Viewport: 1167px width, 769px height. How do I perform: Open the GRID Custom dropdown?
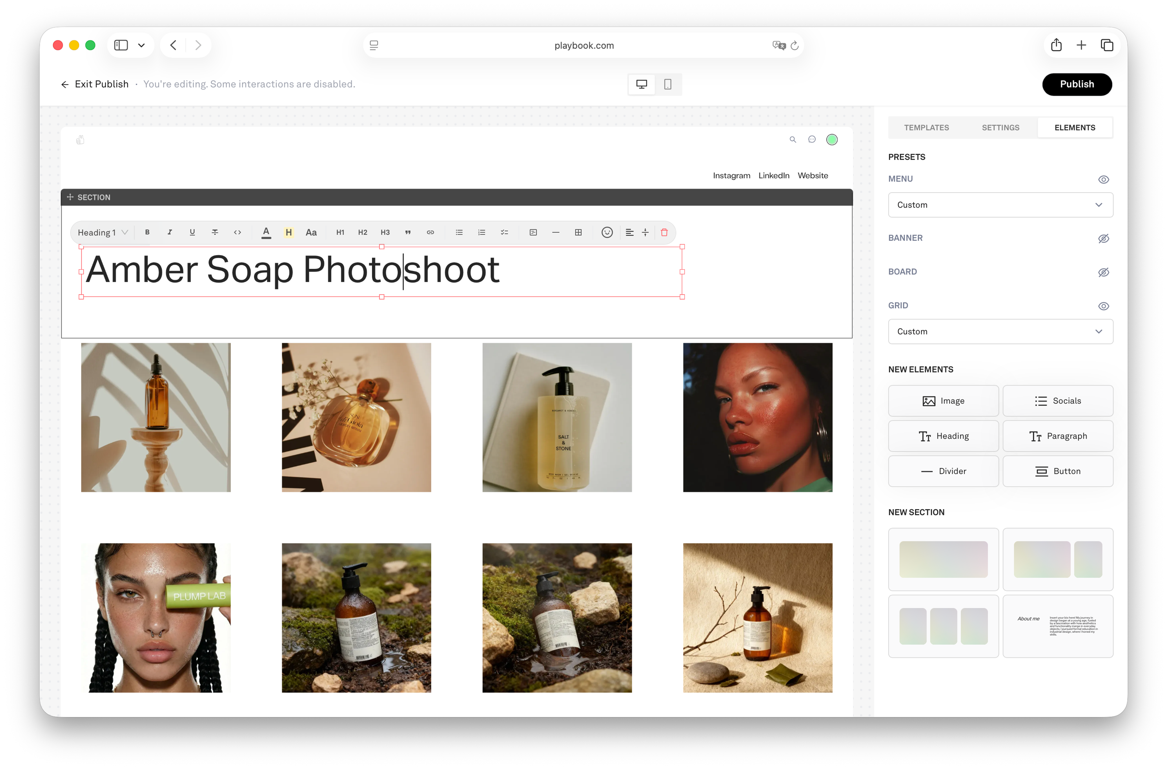click(1000, 332)
